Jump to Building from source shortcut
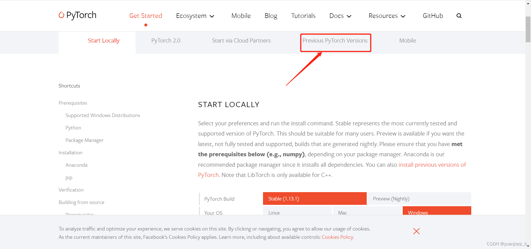This screenshot has width=531, height=249. (x=81, y=202)
